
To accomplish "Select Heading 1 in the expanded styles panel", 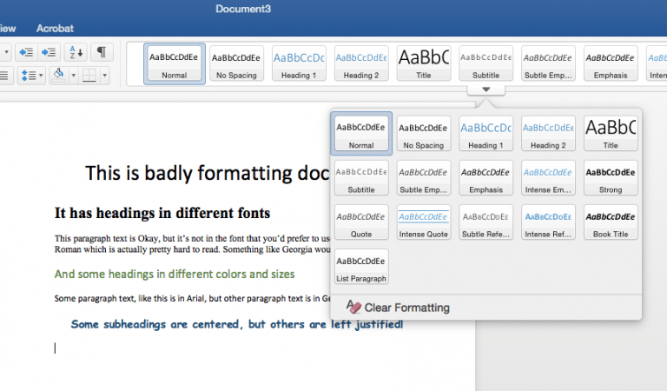I will pyautogui.click(x=485, y=134).
